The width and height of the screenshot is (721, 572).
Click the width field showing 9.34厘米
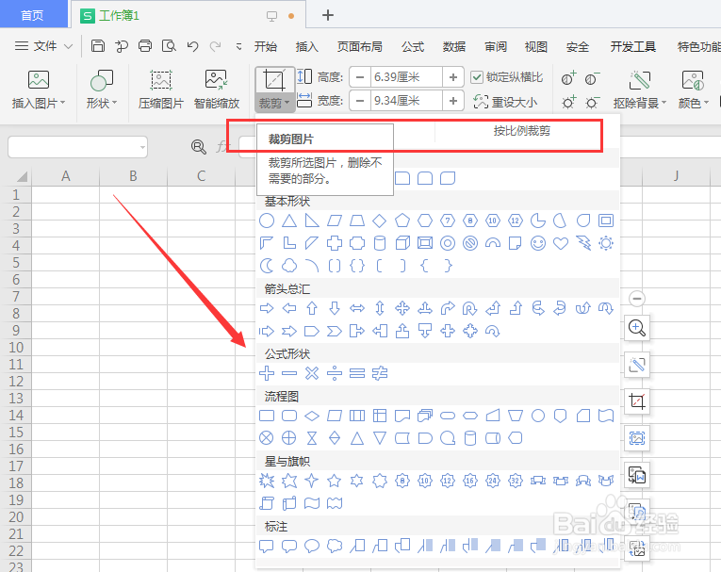(x=406, y=101)
